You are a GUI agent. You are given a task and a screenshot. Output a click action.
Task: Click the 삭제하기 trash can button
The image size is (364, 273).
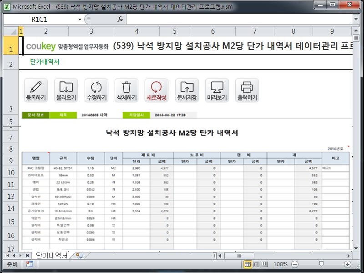126,91
